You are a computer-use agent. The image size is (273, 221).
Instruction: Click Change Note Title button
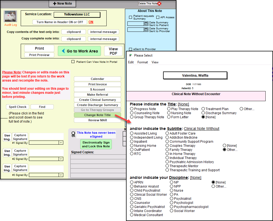(97, 115)
